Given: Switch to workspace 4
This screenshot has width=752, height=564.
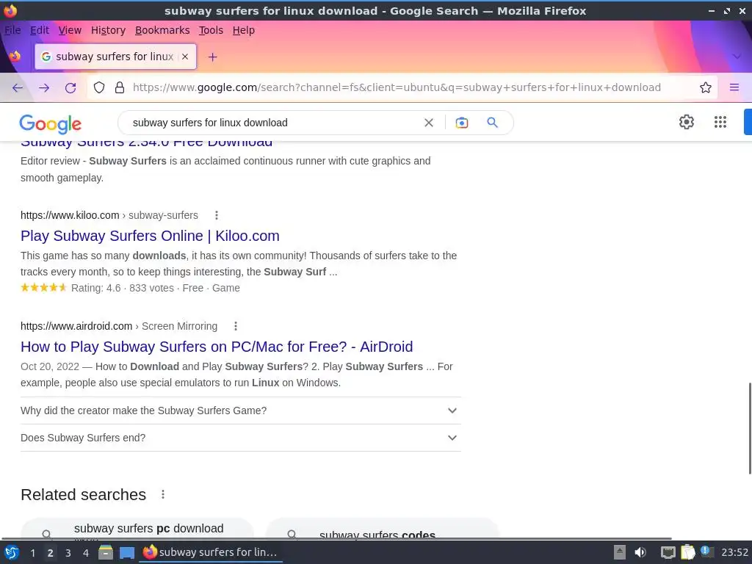Looking at the screenshot, I should point(86,553).
